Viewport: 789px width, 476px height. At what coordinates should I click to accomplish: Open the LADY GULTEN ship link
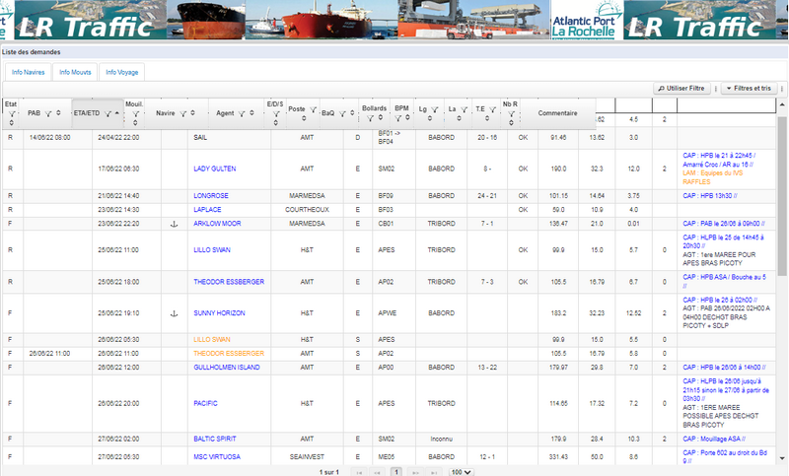(x=214, y=169)
